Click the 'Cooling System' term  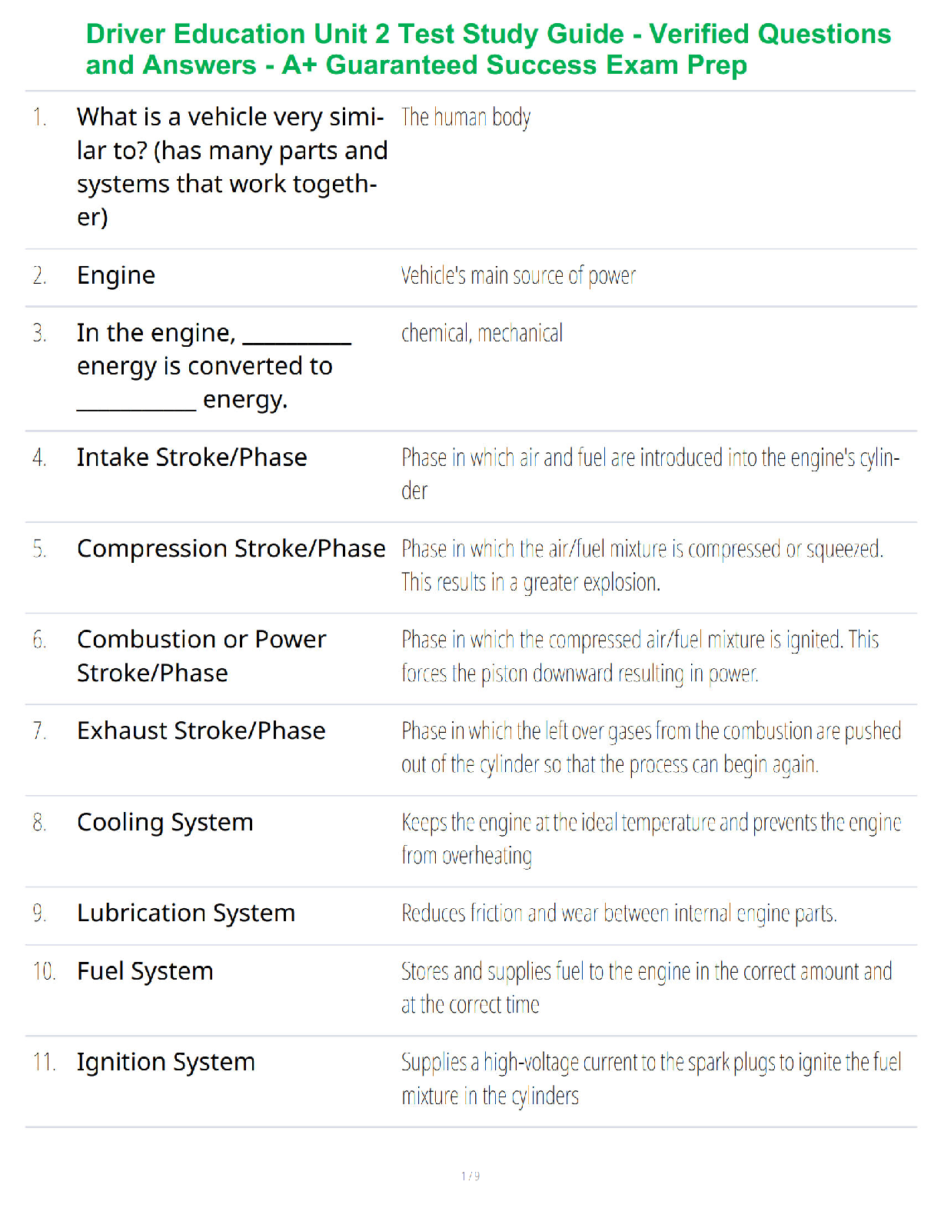click(165, 822)
